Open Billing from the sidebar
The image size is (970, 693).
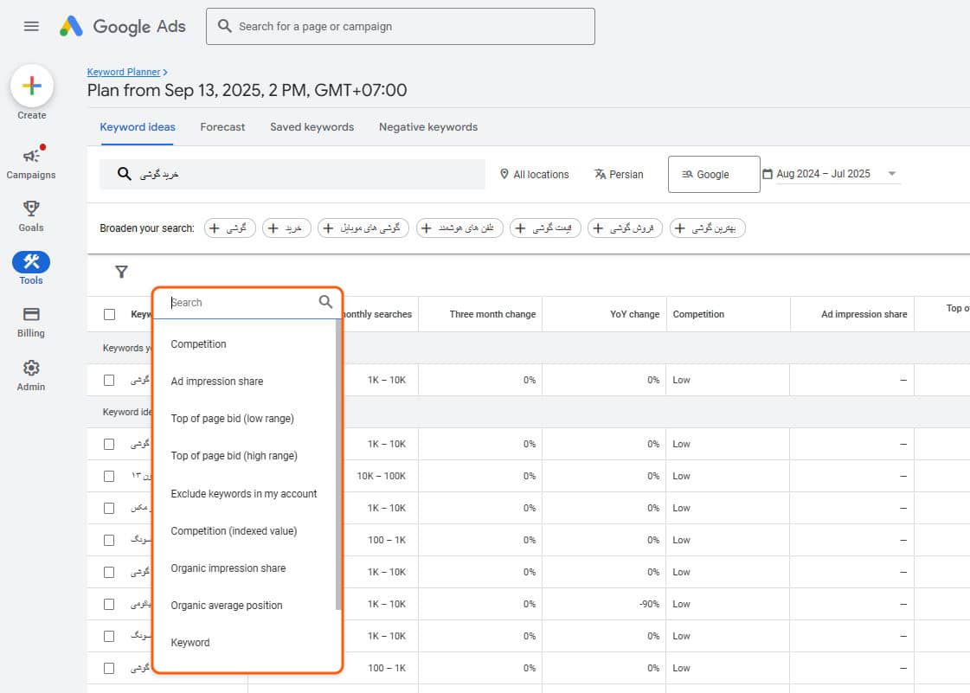[31, 314]
